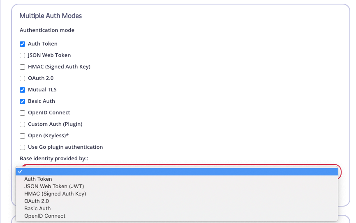Select the blank checked dropdown option

tap(177, 172)
